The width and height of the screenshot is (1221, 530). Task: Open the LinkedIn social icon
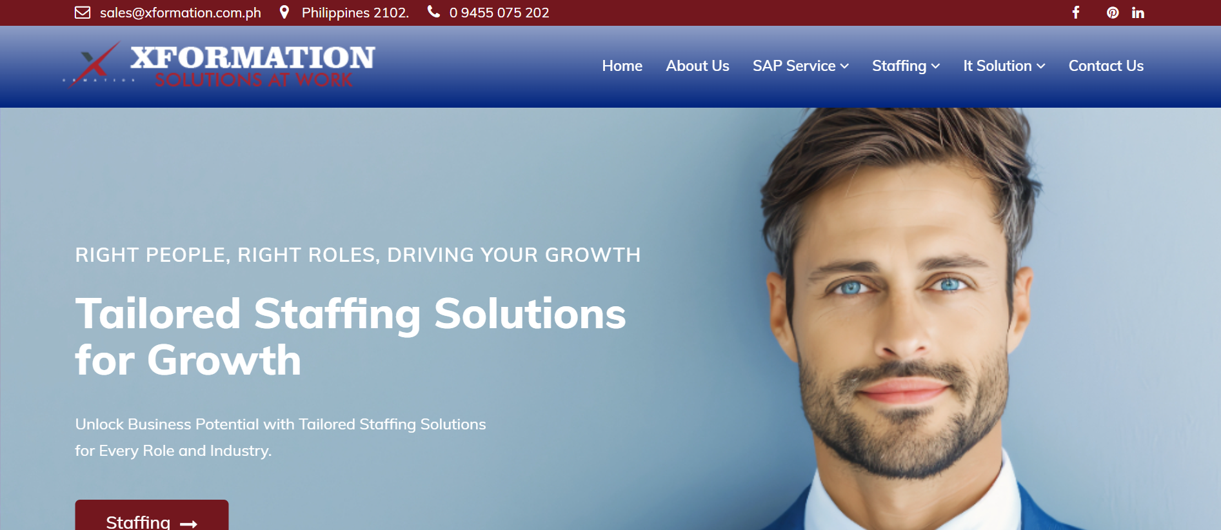click(1138, 12)
